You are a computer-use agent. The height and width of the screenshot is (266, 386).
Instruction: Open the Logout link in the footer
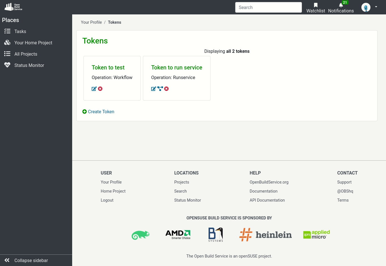107,200
